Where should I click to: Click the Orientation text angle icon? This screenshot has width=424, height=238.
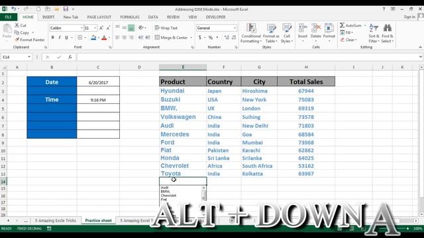(x=141, y=28)
